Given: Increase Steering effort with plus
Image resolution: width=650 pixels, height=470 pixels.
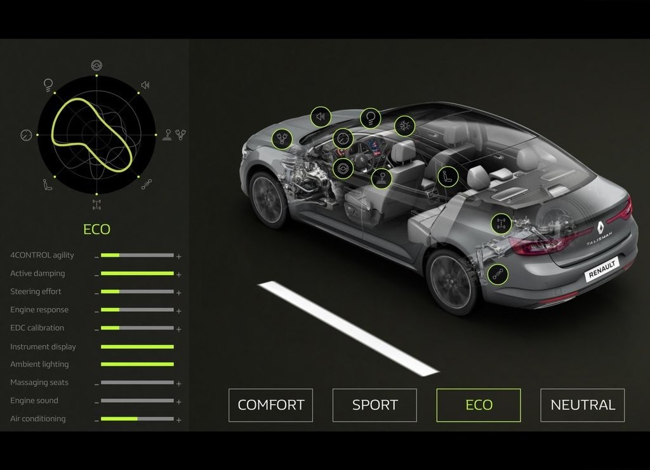Looking at the screenshot, I should tap(178, 293).
